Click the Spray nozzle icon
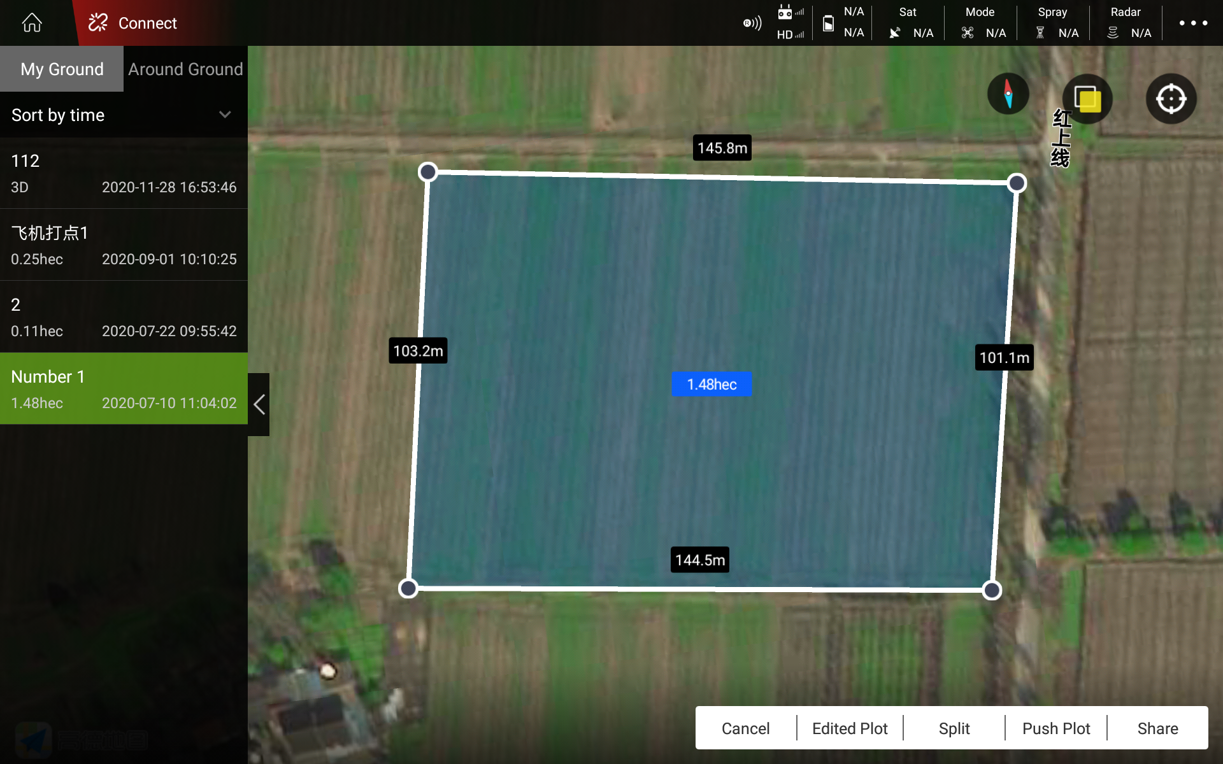 point(1040,32)
